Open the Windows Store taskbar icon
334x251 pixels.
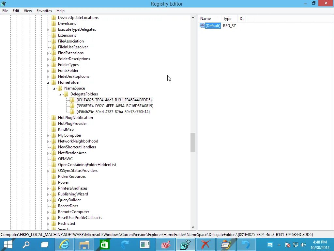[x=104, y=244]
